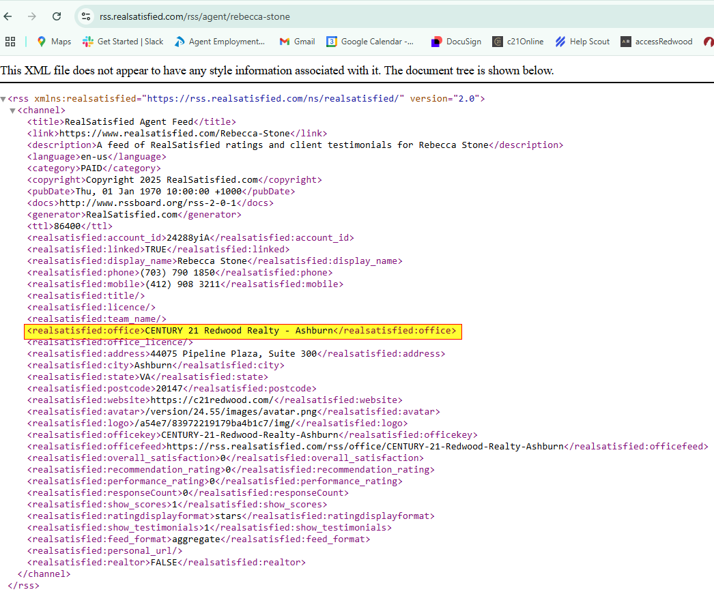Click the pubDate Thu, 01 Jan 1970 line
The height and width of the screenshot is (594, 714).
pos(160,192)
